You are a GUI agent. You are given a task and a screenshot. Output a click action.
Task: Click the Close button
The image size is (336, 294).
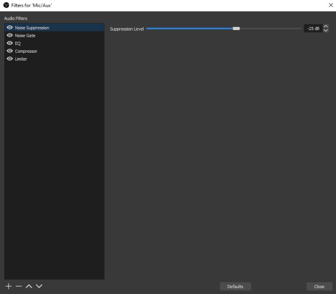(319, 287)
